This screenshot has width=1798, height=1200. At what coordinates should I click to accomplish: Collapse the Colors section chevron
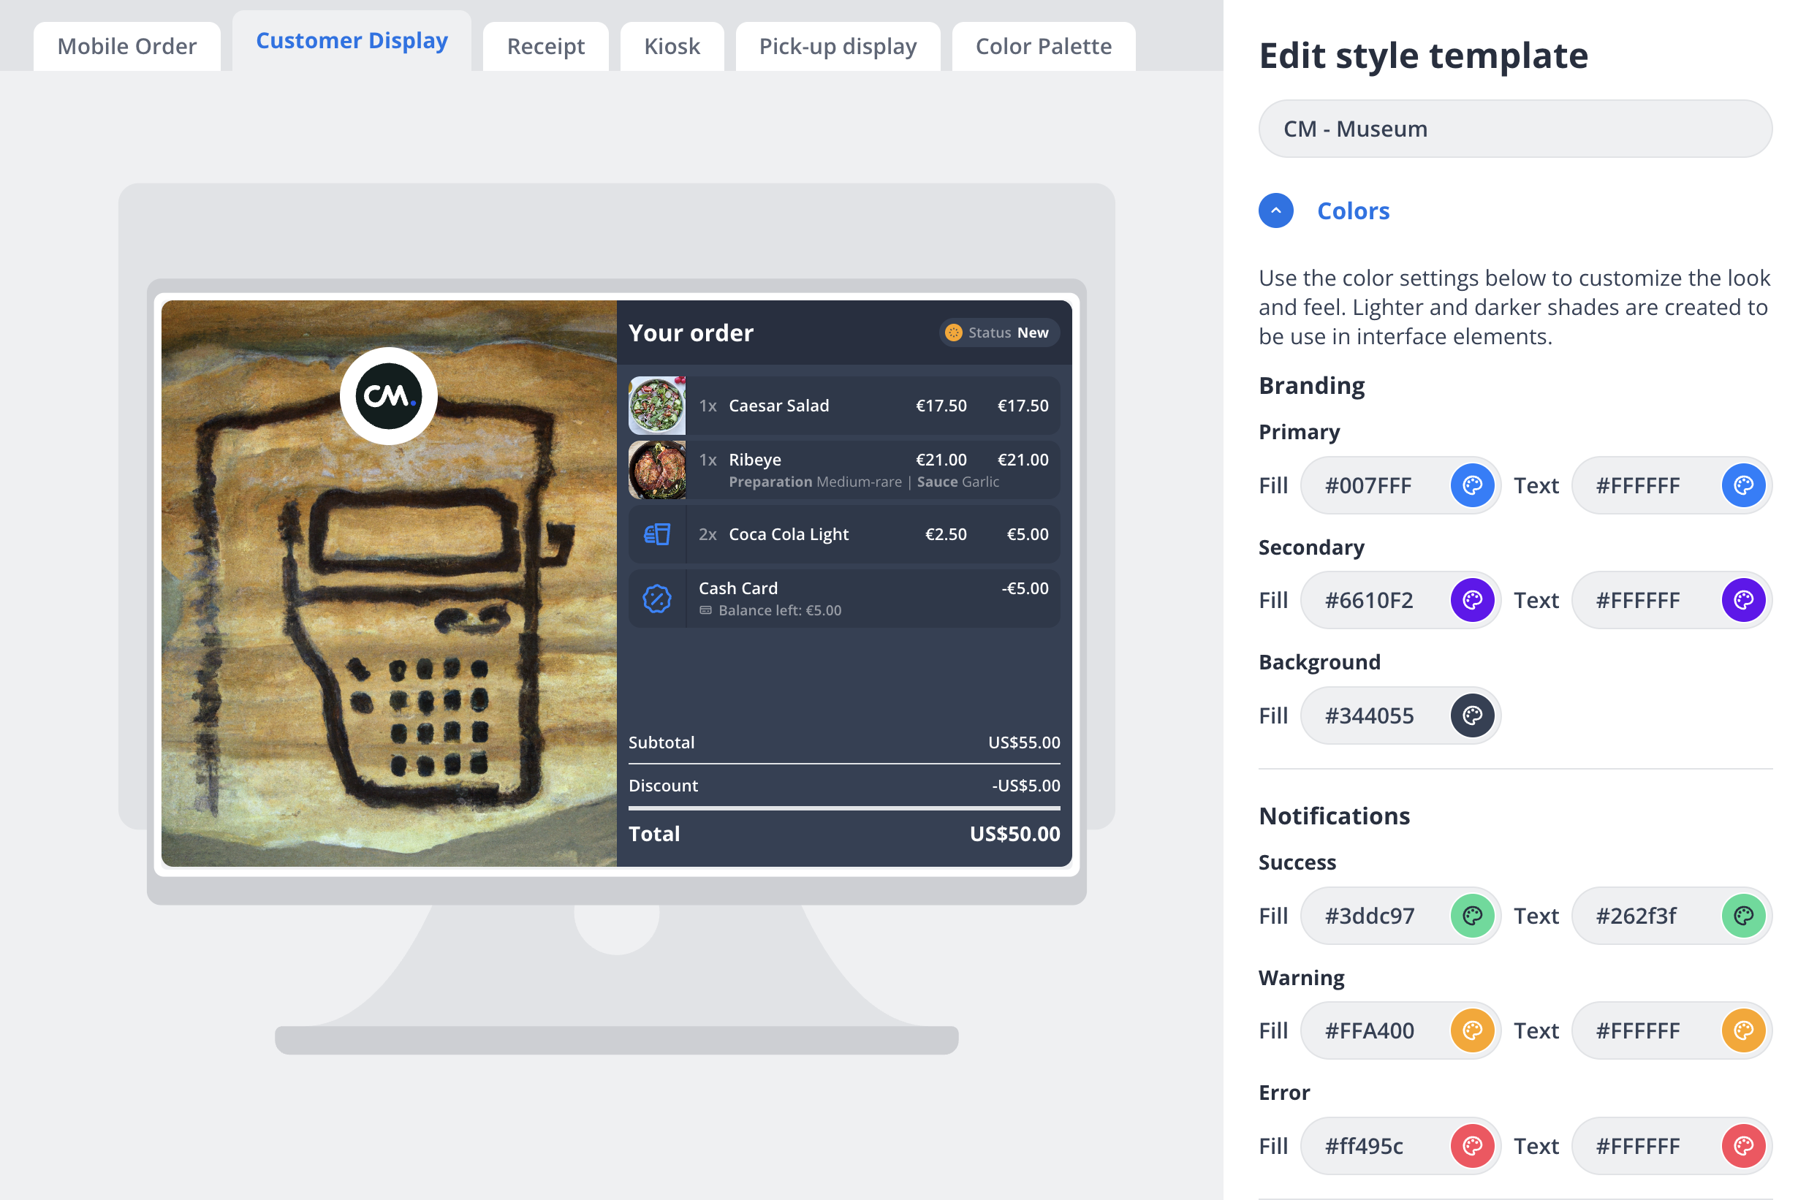tap(1275, 210)
